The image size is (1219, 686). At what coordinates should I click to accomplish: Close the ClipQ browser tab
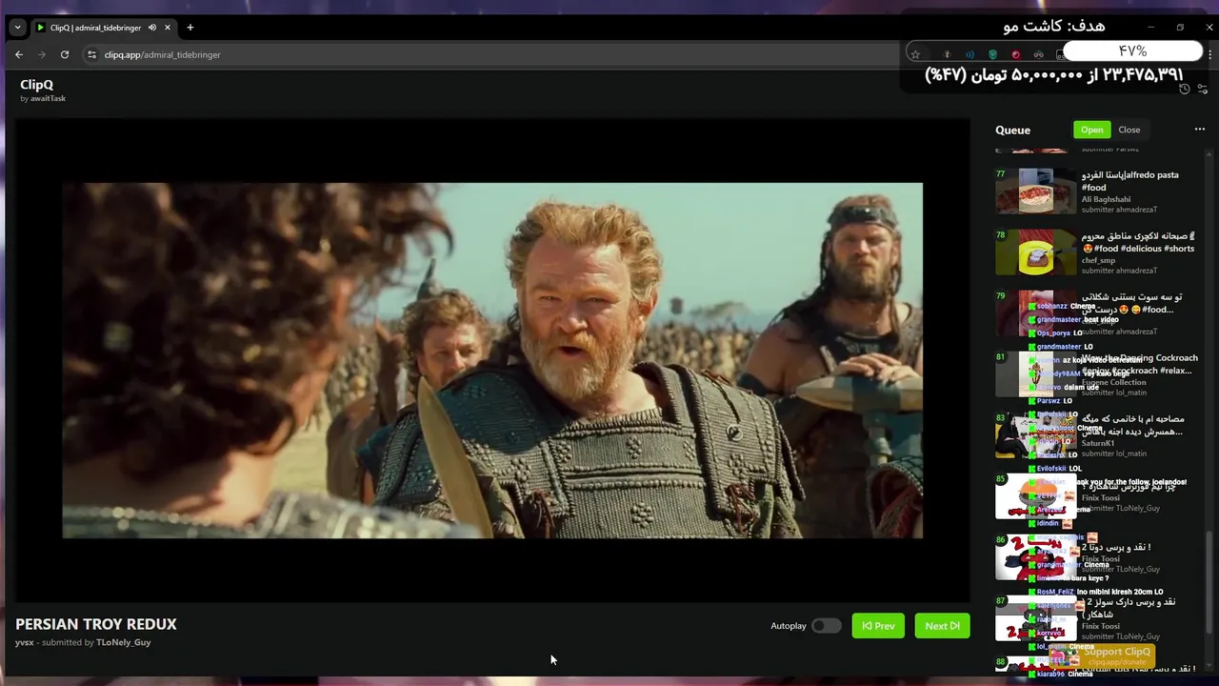point(168,28)
